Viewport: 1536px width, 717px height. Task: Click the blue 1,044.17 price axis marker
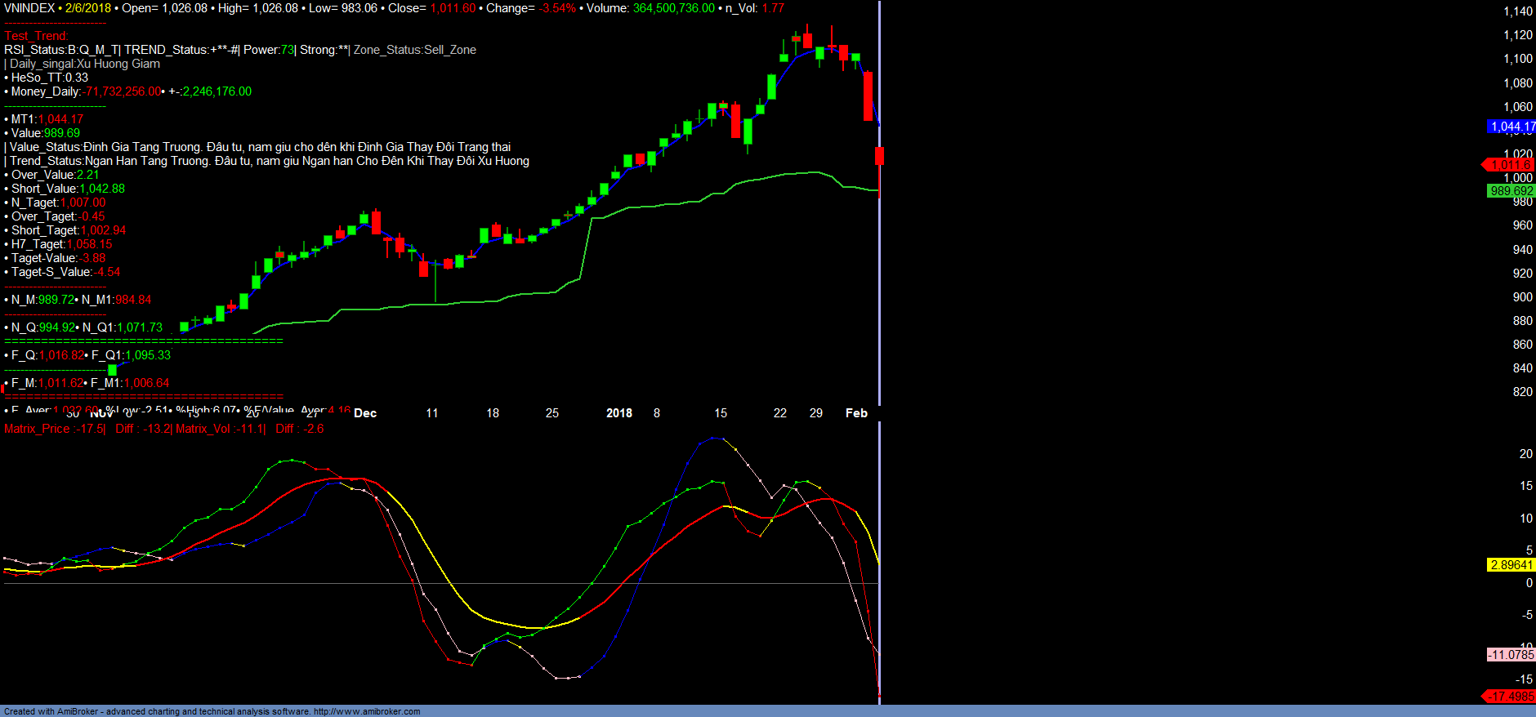pyautogui.click(x=1511, y=127)
